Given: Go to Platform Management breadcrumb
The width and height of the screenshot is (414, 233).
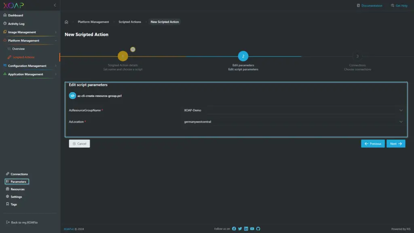Looking at the screenshot, I should pyautogui.click(x=93, y=22).
